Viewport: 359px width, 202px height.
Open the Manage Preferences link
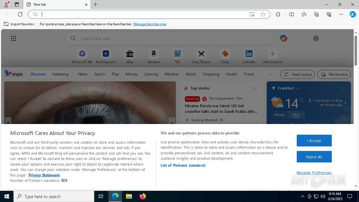(314, 173)
